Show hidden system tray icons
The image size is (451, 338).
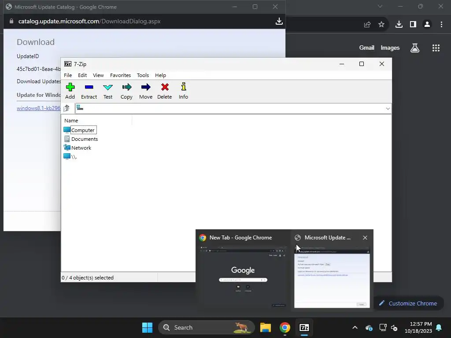point(355,327)
